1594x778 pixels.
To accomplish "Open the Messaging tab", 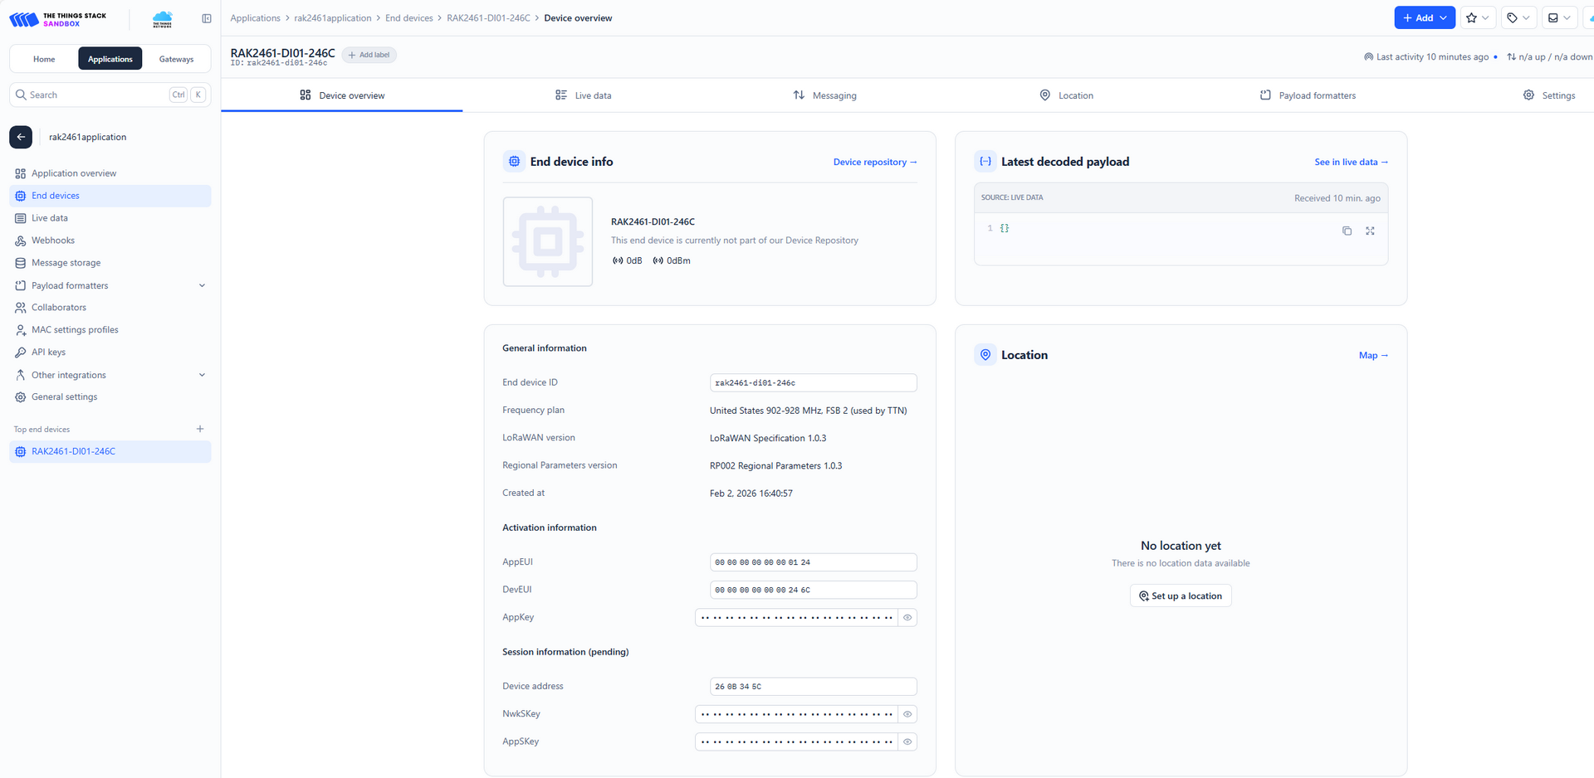I will [x=834, y=95].
